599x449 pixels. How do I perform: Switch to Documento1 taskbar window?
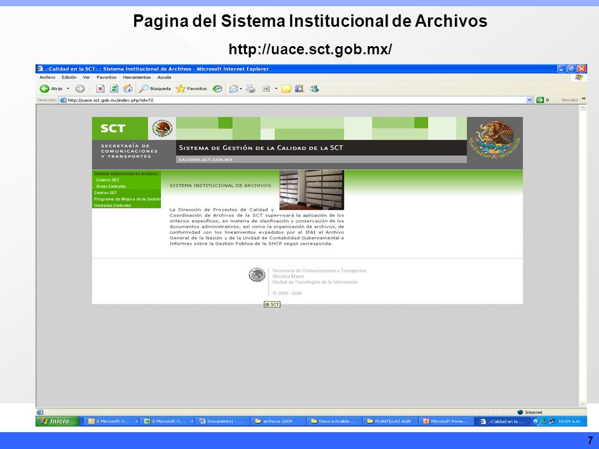pyautogui.click(x=222, y=422)
